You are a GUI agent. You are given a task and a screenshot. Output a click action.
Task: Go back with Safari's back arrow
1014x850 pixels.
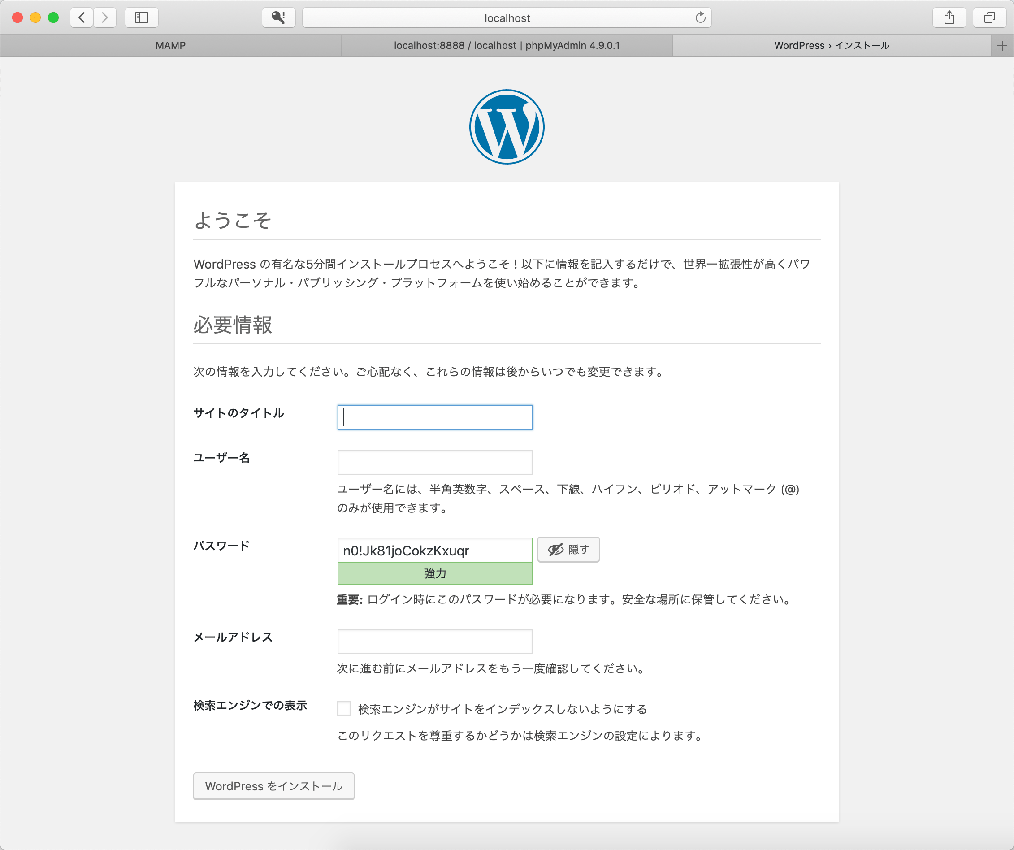82,18
